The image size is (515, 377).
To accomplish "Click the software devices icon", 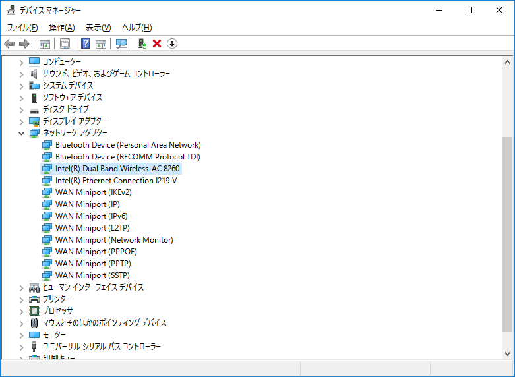I will (x=34, y=98).
